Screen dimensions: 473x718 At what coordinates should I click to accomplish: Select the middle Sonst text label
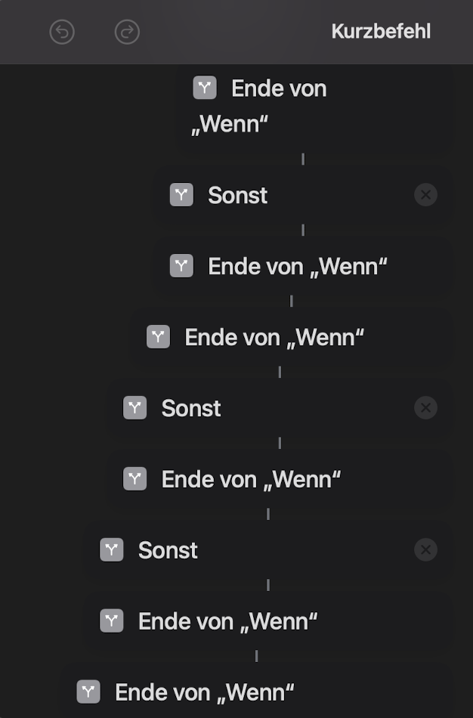point(191,408)
